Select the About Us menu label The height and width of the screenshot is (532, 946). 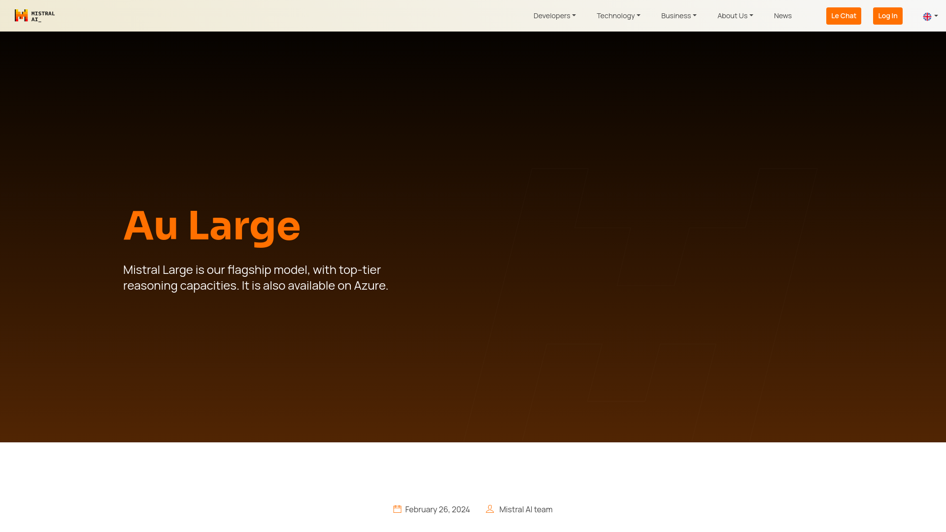732,16
